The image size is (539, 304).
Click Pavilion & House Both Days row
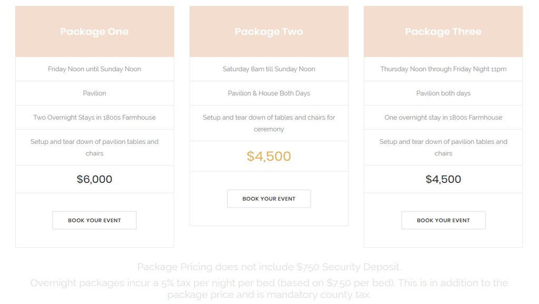click(x=269, y=93)
